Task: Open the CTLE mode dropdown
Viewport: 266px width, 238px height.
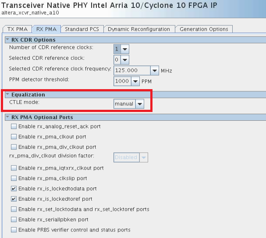Action: coord(139,104)
